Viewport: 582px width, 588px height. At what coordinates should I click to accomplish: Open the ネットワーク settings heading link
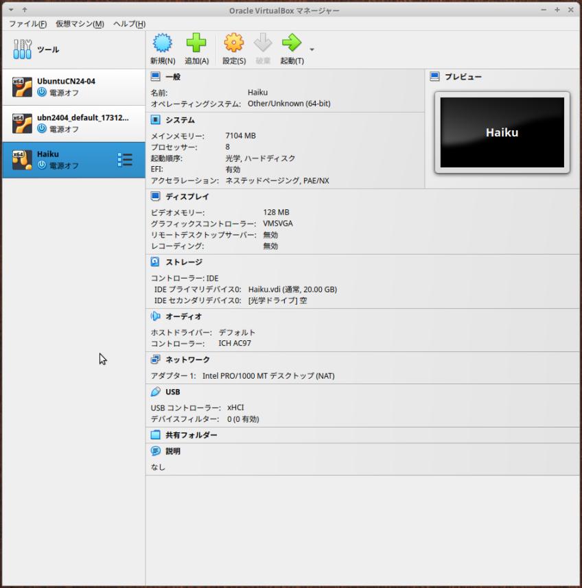[187, 360]
